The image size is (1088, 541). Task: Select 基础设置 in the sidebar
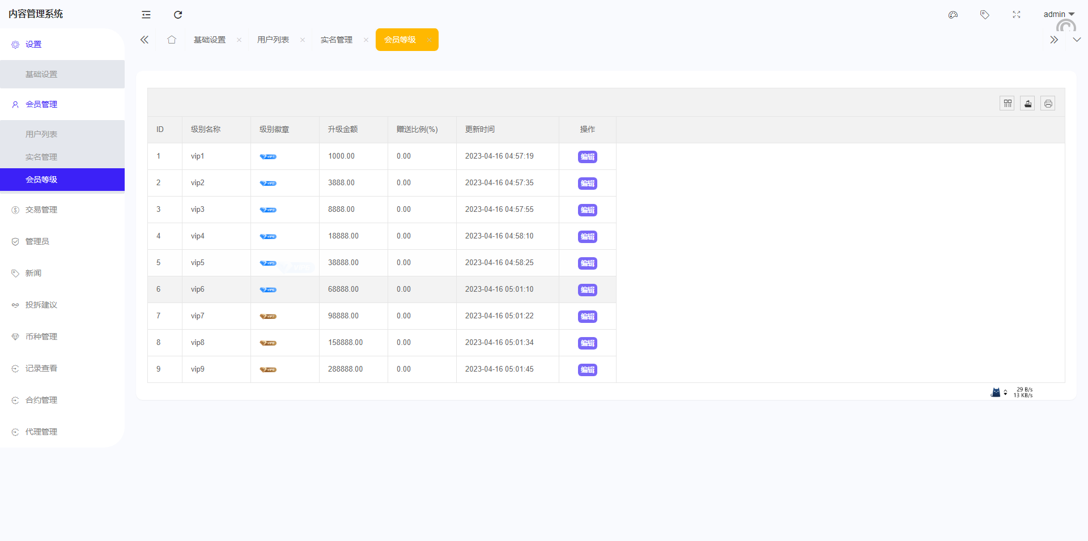[x=41, y=74]
